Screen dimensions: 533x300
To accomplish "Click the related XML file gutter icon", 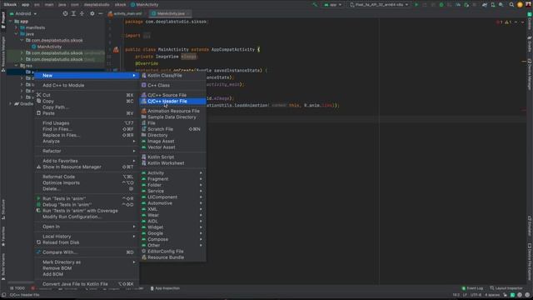I will tap(116, 50).
